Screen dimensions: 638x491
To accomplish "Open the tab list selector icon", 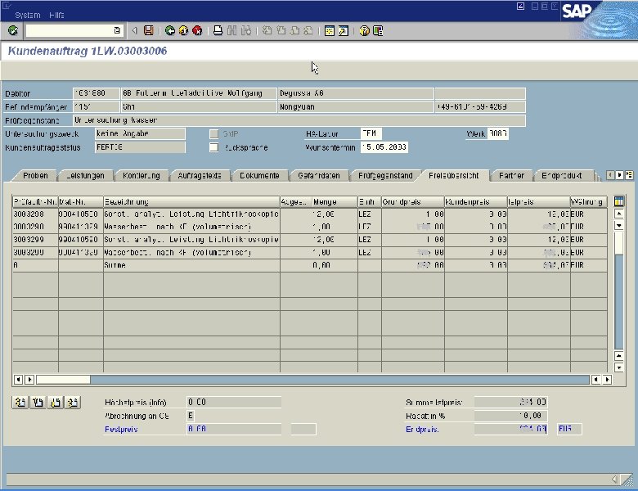I will [x=629, y=175].
